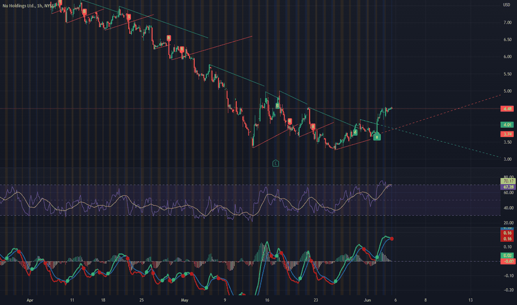Select the small green signal label near May 30
This screenshot has width=517, height=305.
coord(355,132)
